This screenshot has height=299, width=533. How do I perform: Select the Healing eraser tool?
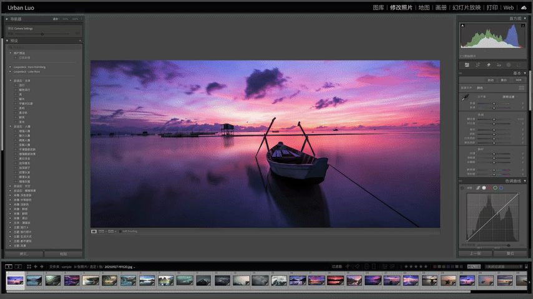coord(488,65)
